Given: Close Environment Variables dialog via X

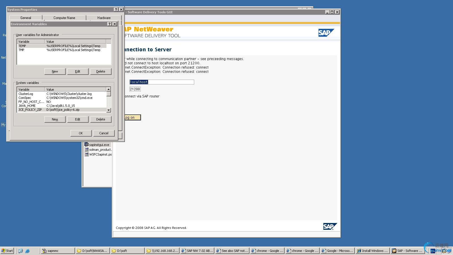Looking at the screenshot, I should click(x=115, y=24).
